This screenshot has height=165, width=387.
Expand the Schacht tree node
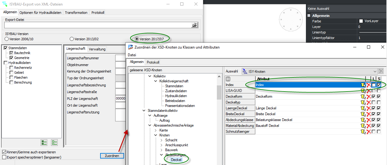point(162,140)
